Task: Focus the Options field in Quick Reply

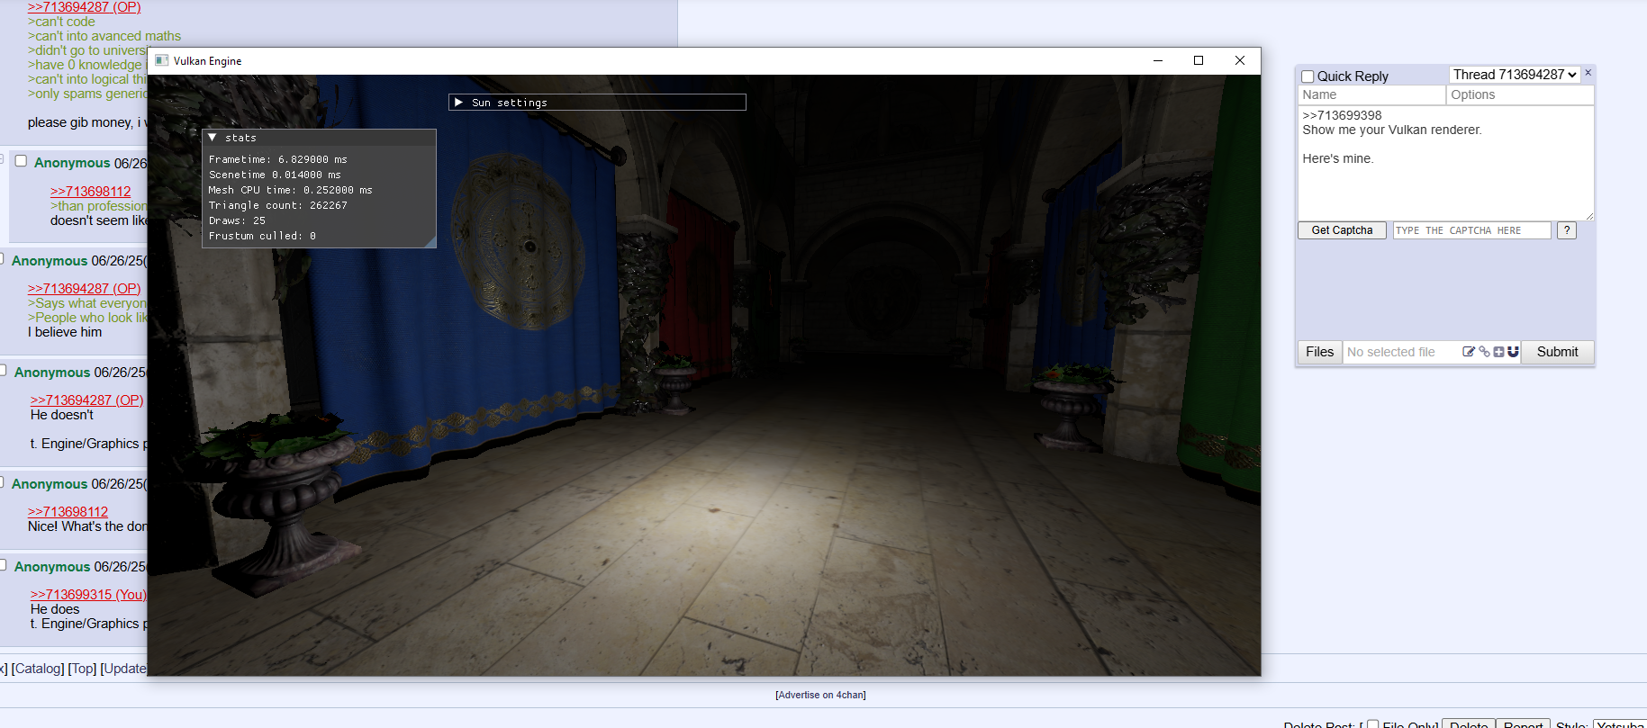Action: point(1520,94)
